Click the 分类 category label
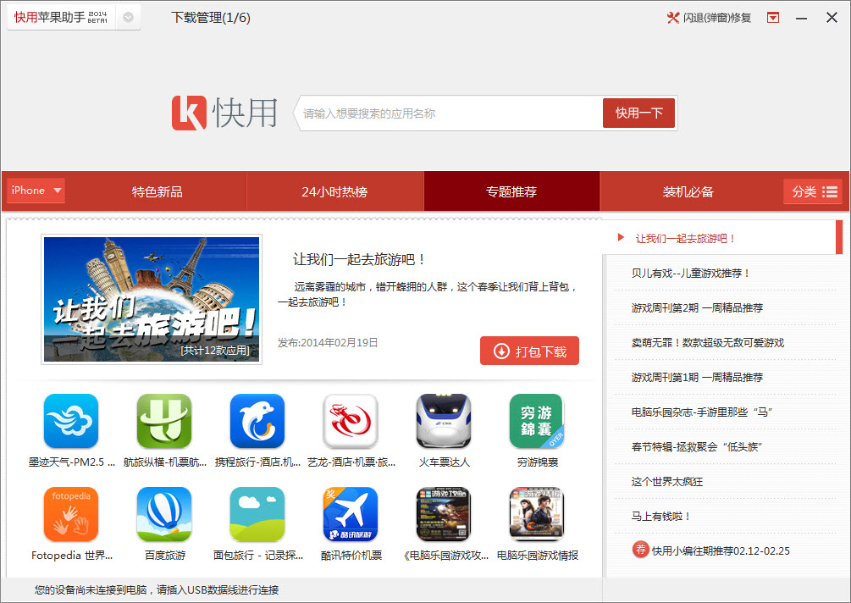Screen dimensions: 851x603 [804, 191]
